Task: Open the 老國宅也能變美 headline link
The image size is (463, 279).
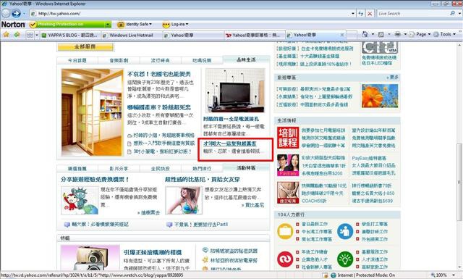Action: (x=159, y=74)
